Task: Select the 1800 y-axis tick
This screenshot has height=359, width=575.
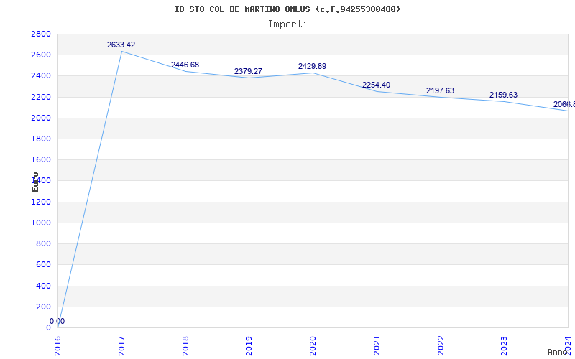Action: point(41,139)
